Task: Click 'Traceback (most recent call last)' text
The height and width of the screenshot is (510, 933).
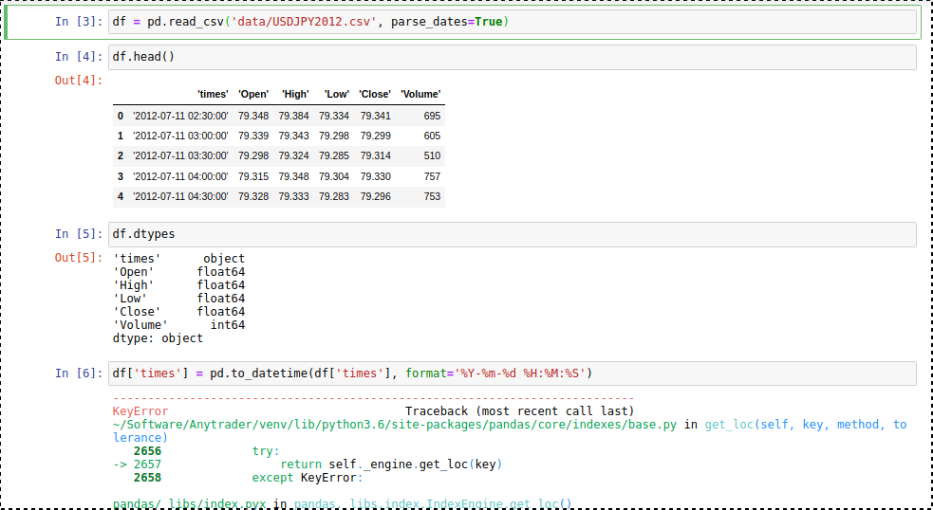Action: coord(519,411)
